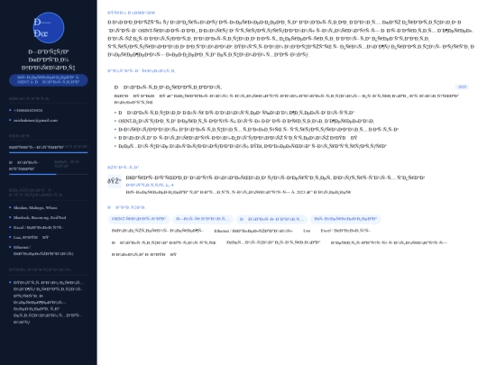The height and width of the screenshot is (365, 487).
Task: Click the first language proficiency bar
Action: (x=49, y=152)
